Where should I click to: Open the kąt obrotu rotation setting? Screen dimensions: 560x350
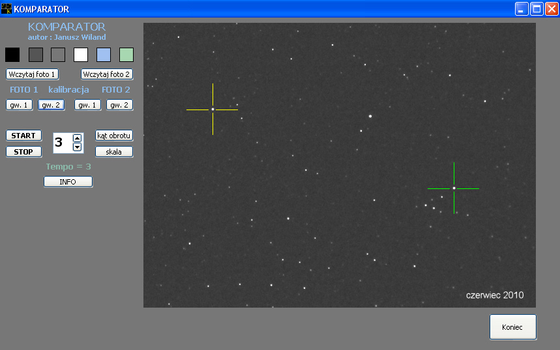[x=114, y=136]
